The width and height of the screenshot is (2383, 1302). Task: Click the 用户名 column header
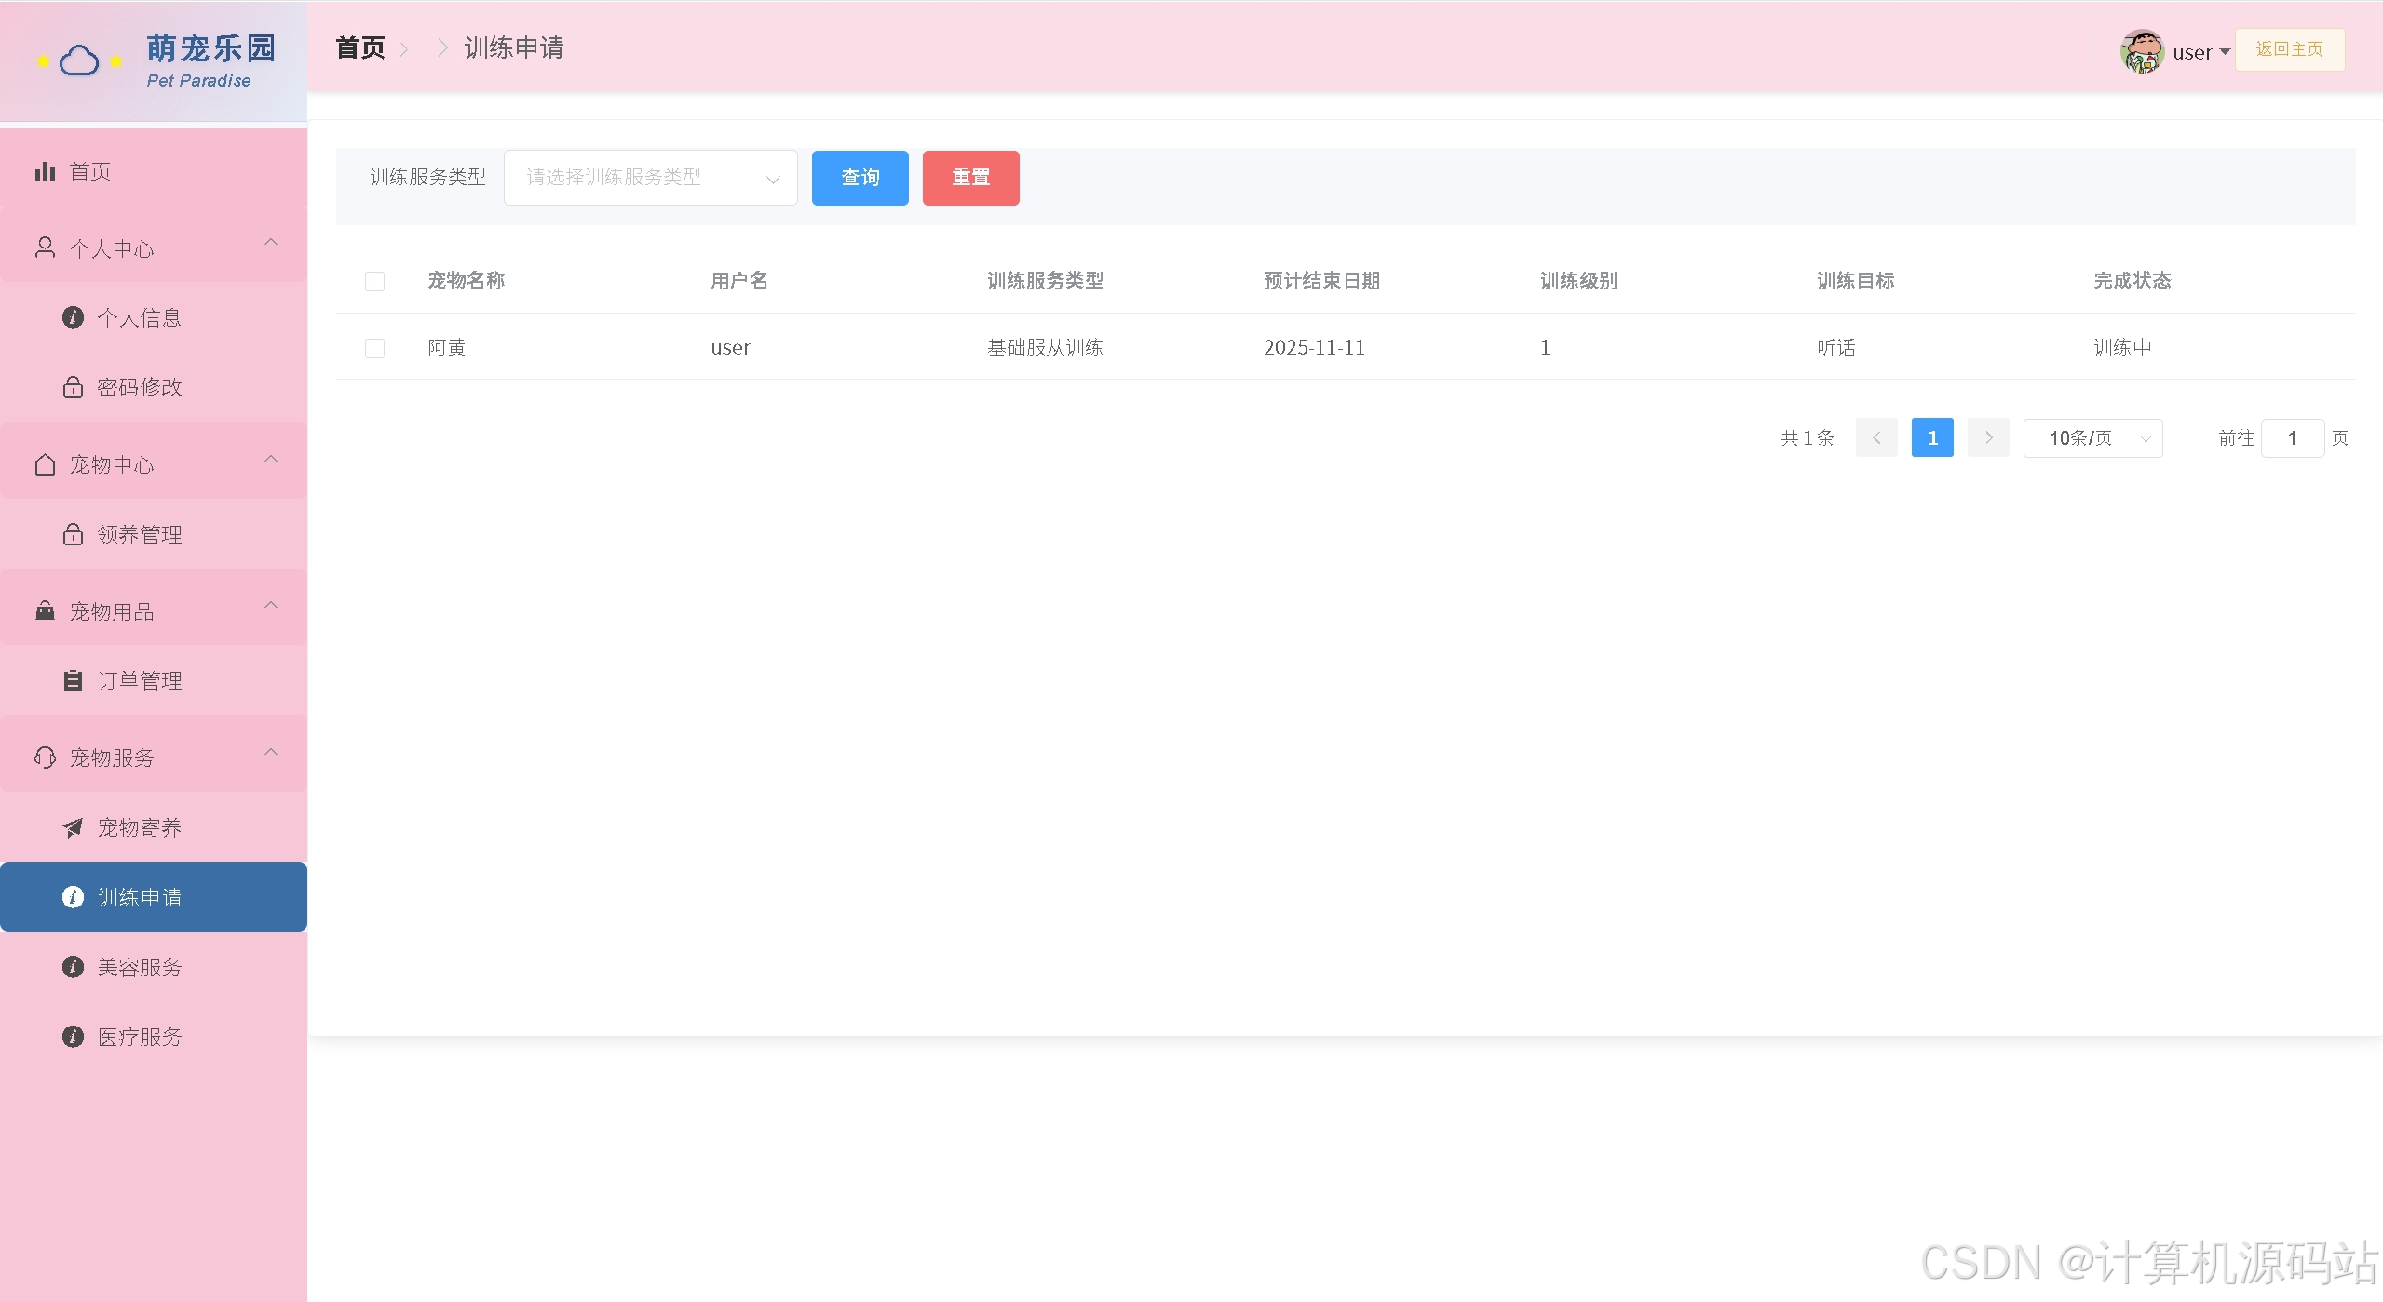pyautogui.click(x=739, y=280)
